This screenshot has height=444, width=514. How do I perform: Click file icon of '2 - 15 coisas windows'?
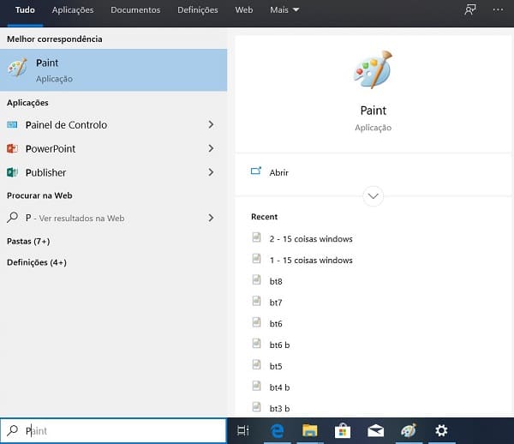(x=256, y=237)
